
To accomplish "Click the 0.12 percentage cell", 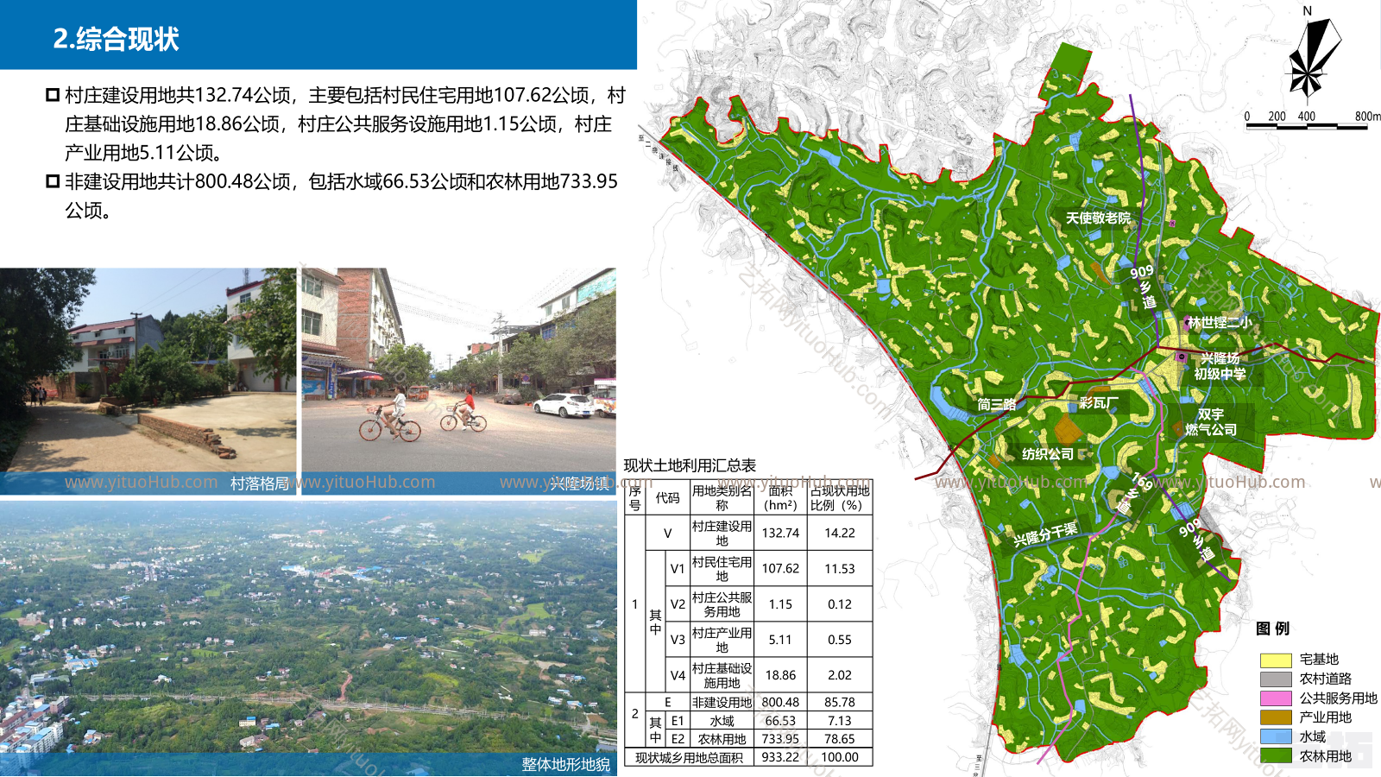I will (840, 604).
